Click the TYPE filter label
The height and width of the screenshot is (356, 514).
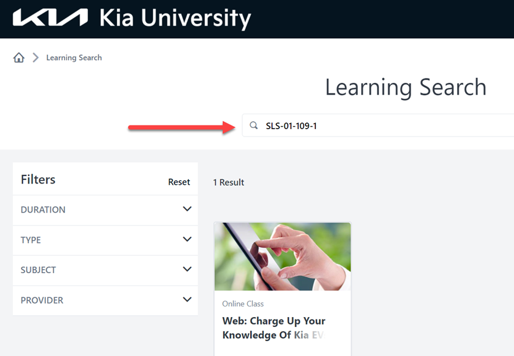pyautogui.click(x=31, y=240)
